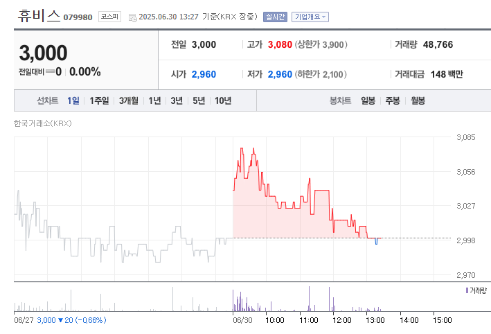The width and height of the screenshot is (491, 334).
Task: Click the 3,085 price axis label
Action: [x=465, y=137]
